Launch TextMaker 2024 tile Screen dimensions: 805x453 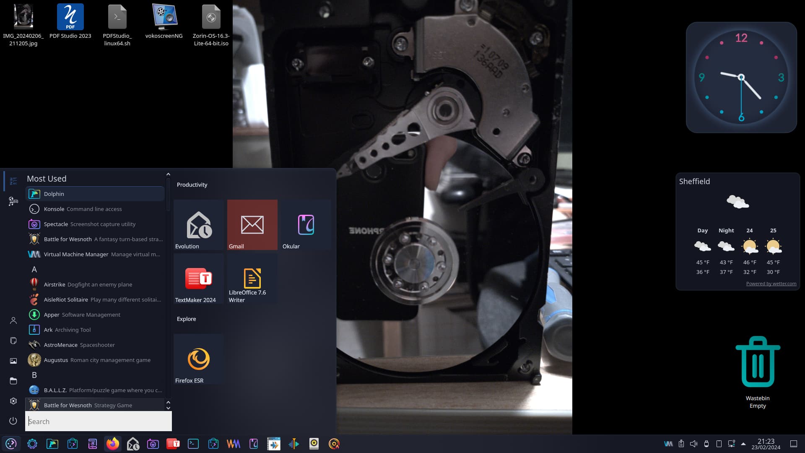[x=198, y=279]
